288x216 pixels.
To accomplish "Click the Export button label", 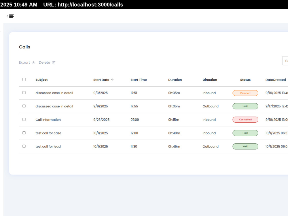I will 24,62.
